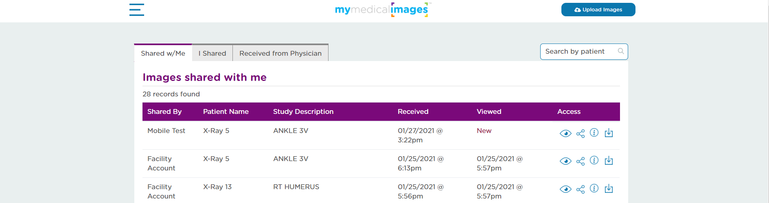Screen dimensions: 769x203
Task: Show info for the RT HUMERUS study
Action: (x=594, y=188)
